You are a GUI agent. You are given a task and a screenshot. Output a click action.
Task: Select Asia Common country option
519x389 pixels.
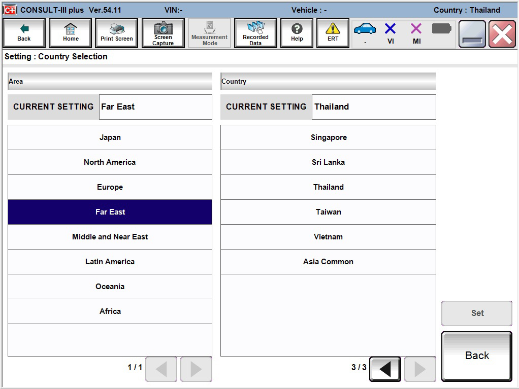(x=328, y=261)
